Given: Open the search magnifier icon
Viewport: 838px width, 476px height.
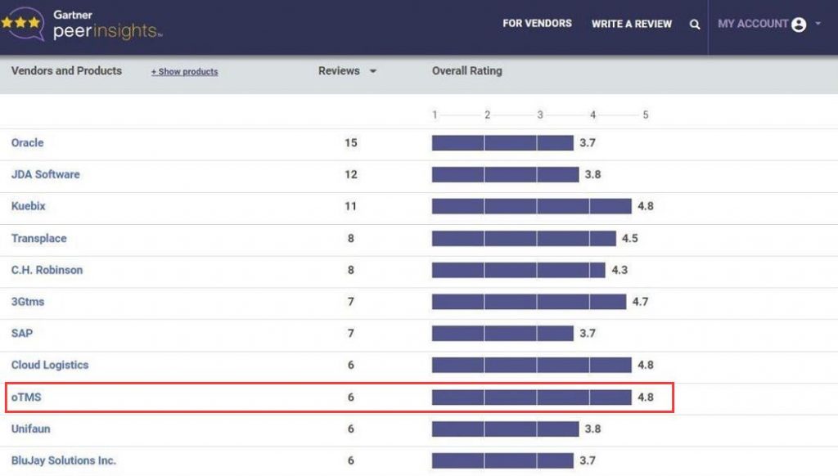Looking at the screenshot, I should (x=695, y=25).
